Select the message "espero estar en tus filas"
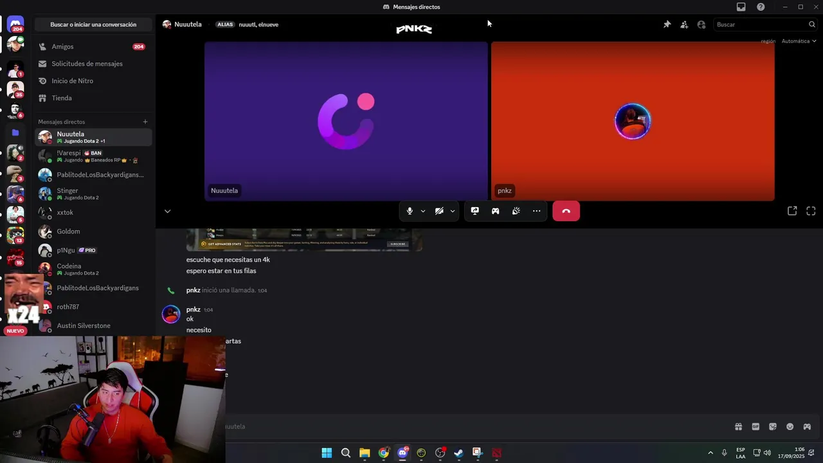Image resolution: width=823 pixels, height=463 pixels. [x=221, y=271]
